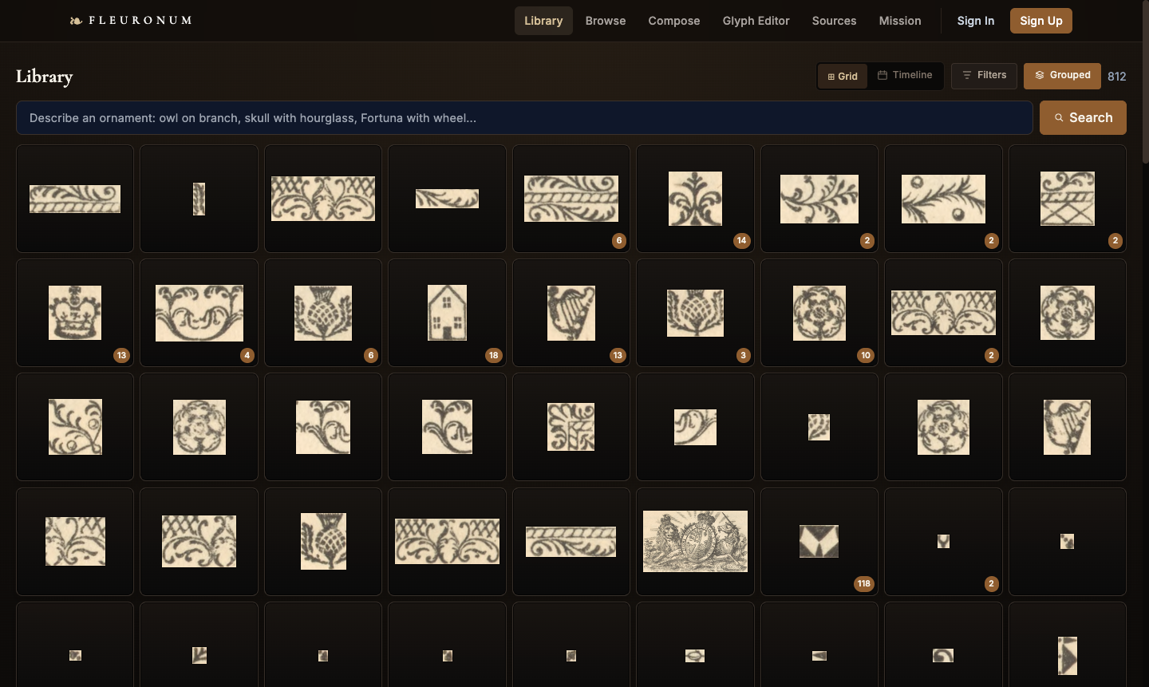
Task: Open the Library nav tab
Action: coord(543,21)
